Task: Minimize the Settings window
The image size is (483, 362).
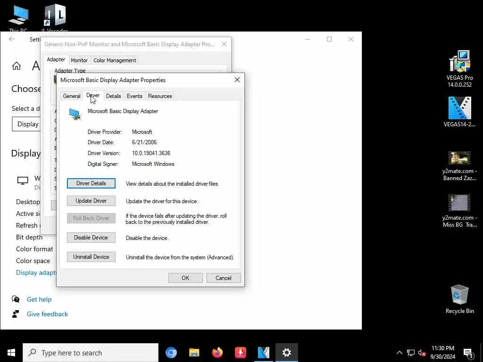Action: (308, 39)
